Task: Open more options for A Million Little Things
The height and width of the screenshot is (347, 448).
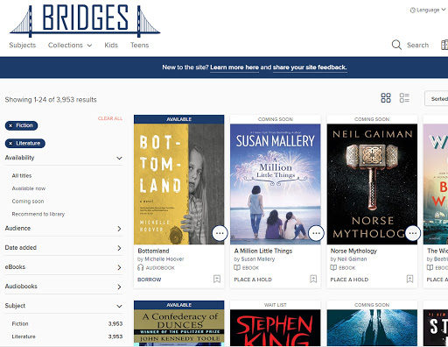Action: (x=316, y=233)
